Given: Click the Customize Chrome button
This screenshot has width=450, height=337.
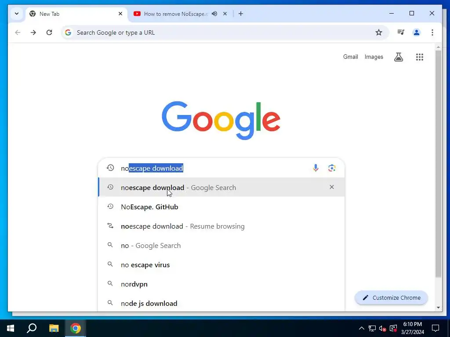Looking at the screenshot, I should tap(392, 298).
